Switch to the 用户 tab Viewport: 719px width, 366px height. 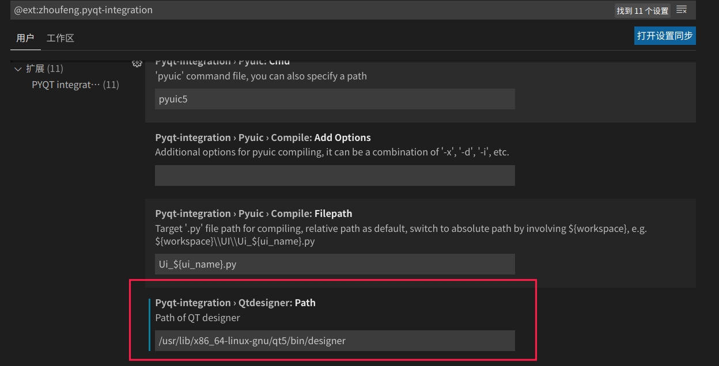(25, 38)
